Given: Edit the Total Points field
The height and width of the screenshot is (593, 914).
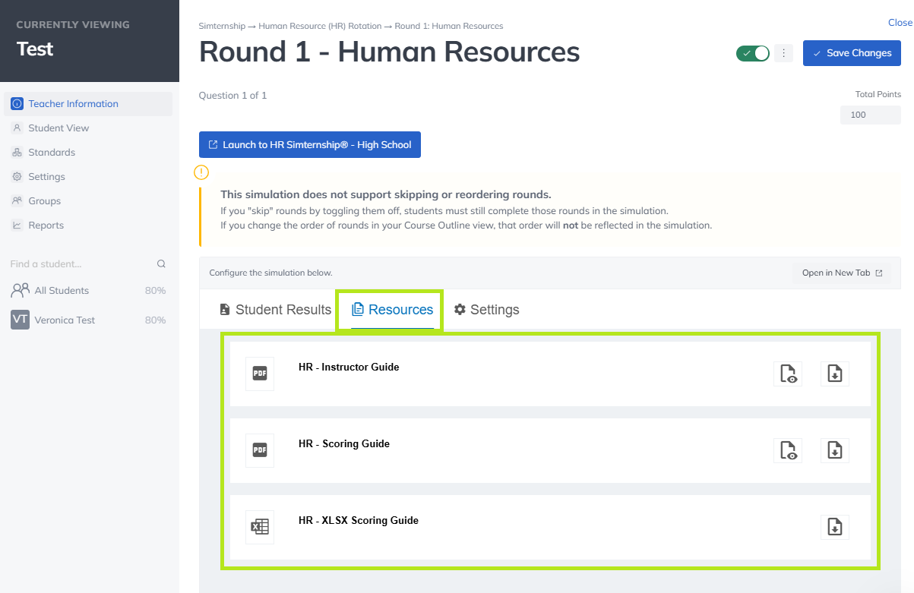Looking at the screenshot, I should click(x=870, y=115).
